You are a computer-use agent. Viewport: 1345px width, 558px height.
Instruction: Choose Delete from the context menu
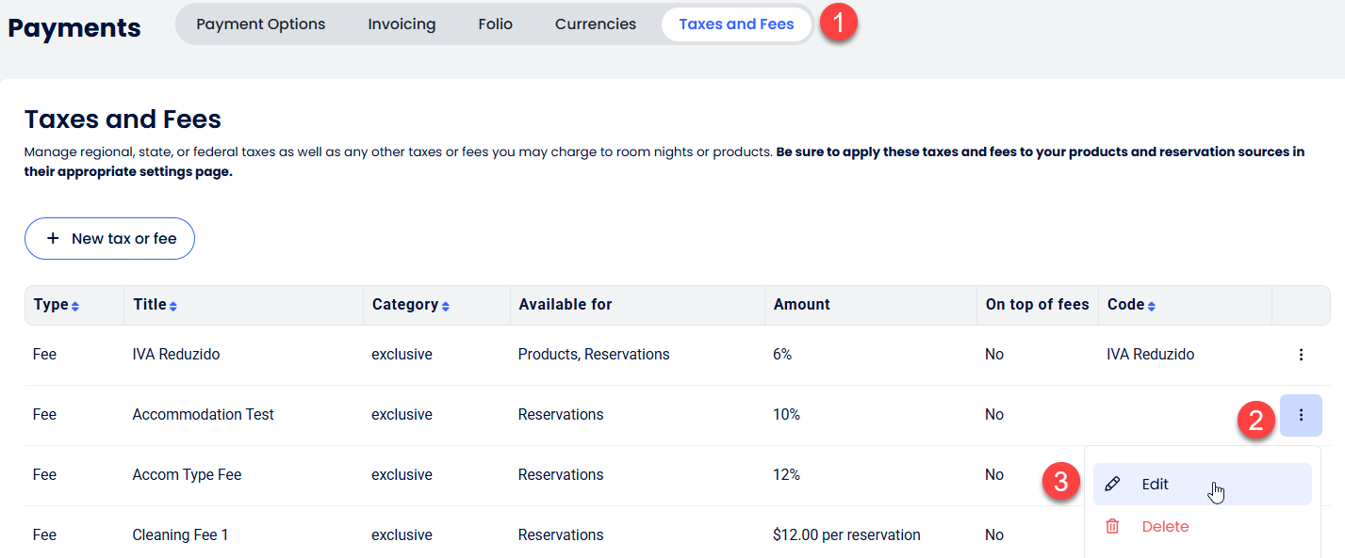click(1165, 527)
